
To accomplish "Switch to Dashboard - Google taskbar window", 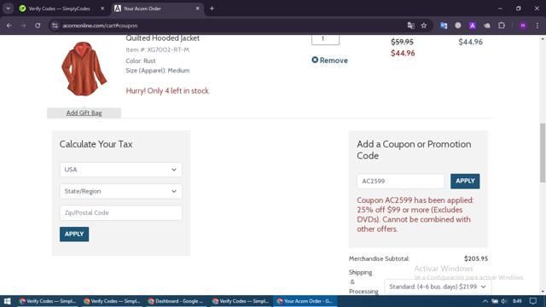I will click(x=176, y=301).
